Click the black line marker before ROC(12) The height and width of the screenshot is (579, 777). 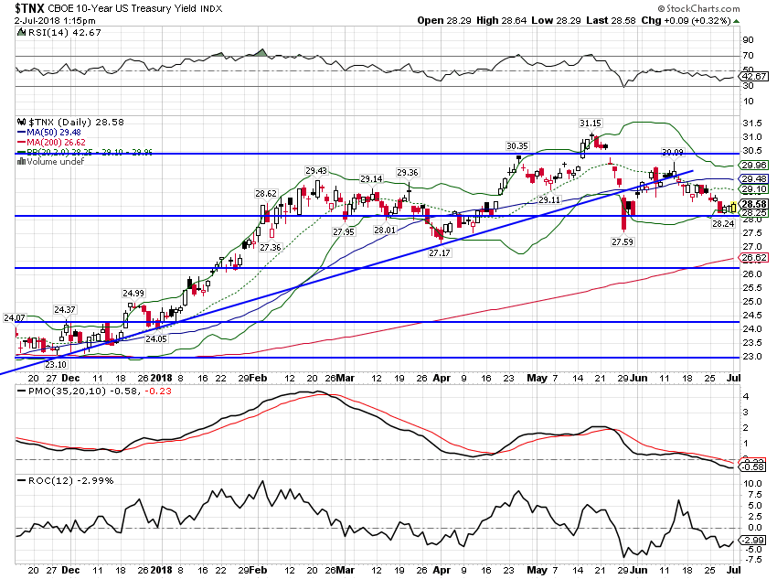pos(21,480)
